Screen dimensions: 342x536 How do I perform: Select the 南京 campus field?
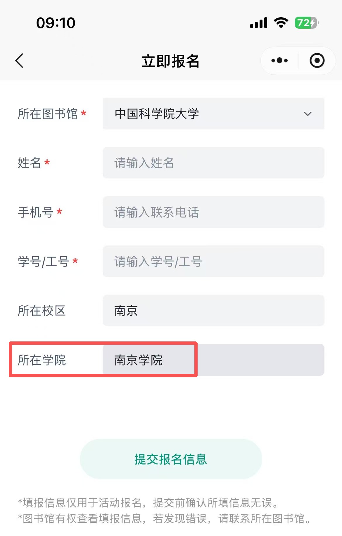213,310
